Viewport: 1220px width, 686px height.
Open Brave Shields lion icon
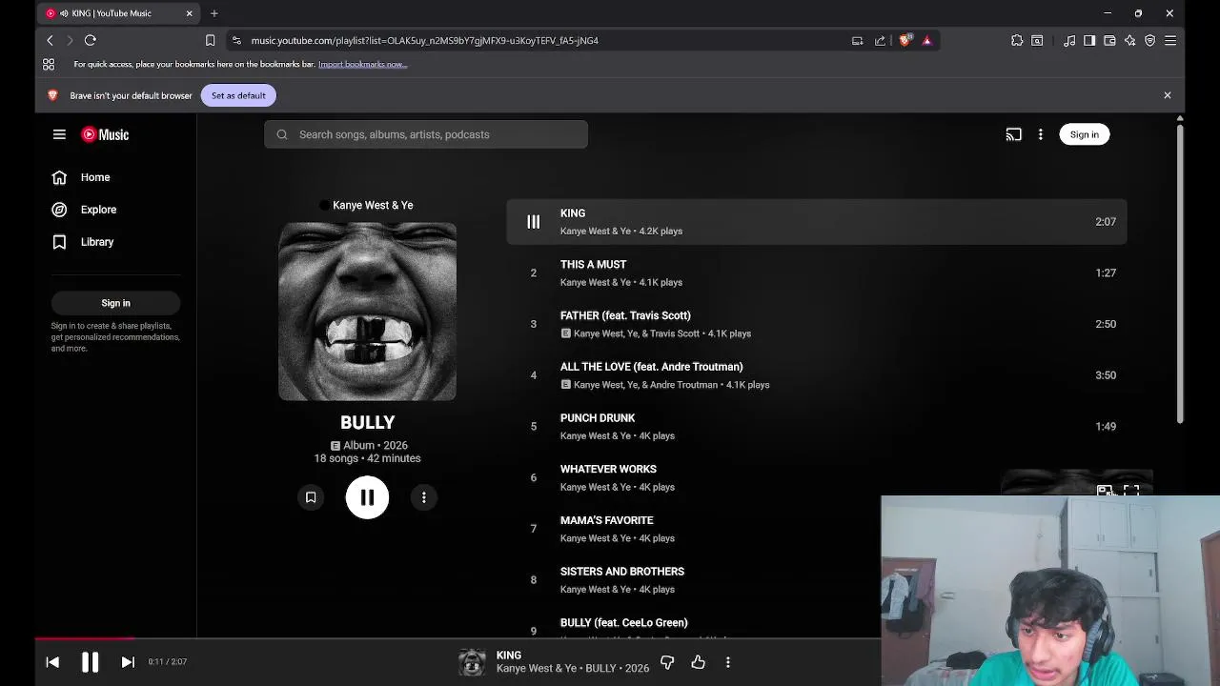tap(905, 40)
